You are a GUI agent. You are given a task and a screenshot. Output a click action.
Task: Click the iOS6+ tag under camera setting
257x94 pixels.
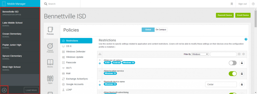(107, 63)
